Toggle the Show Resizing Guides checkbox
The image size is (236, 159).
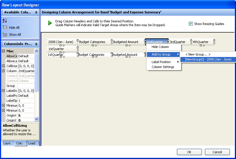tap(191, 24)
